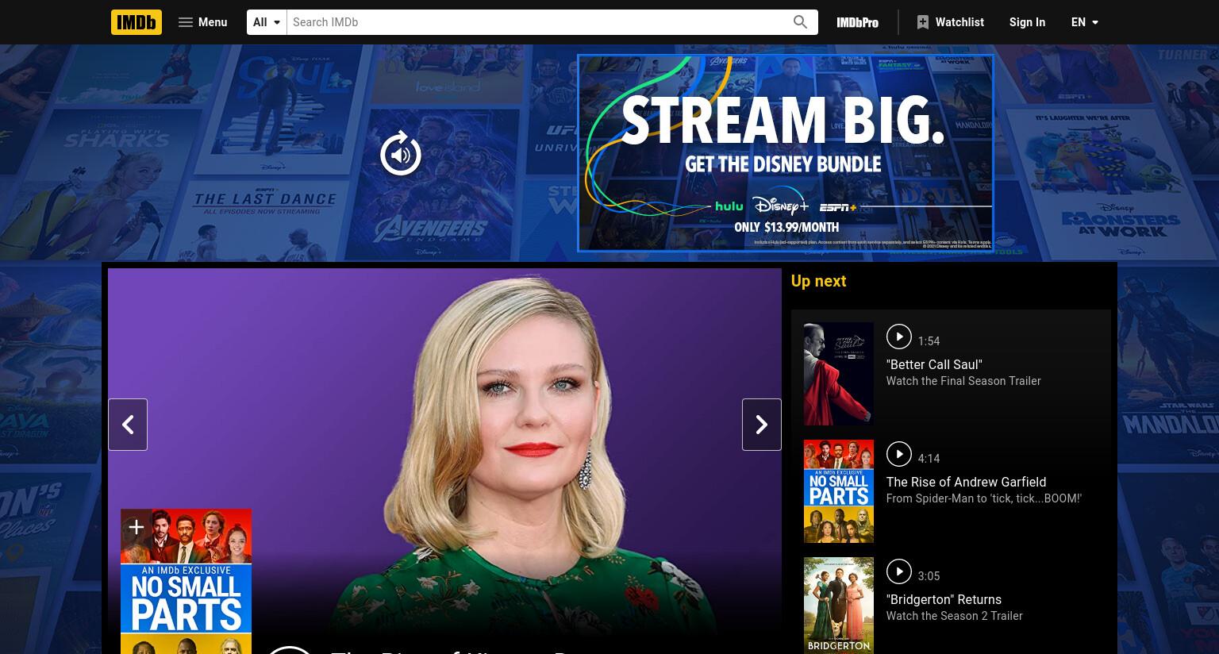Play the Better Call Saul trailer
The height and width of the screenshot is (654, 1219).
click(x=898, y=337)
